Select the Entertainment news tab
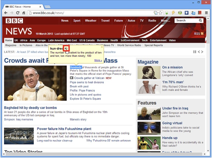 click(x=158, y=40)
